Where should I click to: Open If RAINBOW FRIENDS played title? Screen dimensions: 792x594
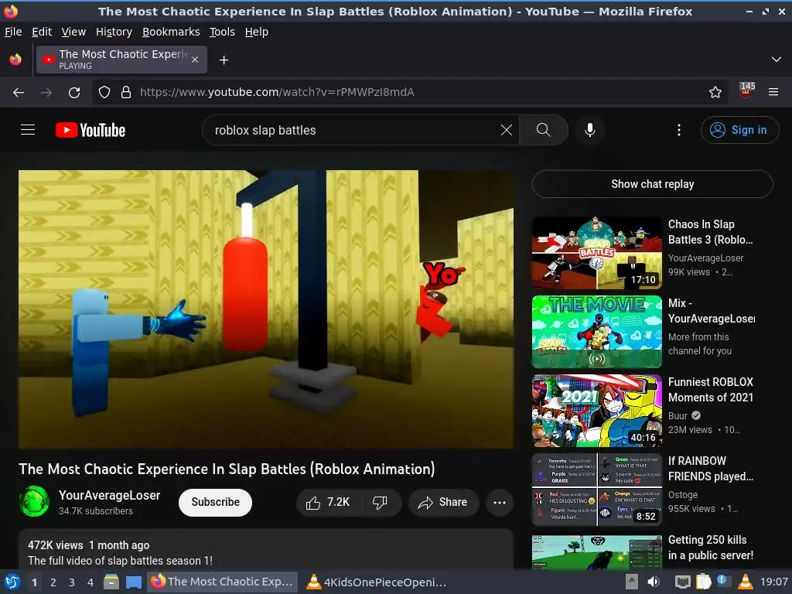[711, 468]
